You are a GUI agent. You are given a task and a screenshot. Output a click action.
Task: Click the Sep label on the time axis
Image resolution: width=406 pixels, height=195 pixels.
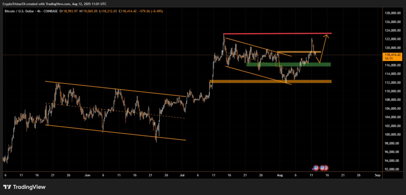coord(377,174)
